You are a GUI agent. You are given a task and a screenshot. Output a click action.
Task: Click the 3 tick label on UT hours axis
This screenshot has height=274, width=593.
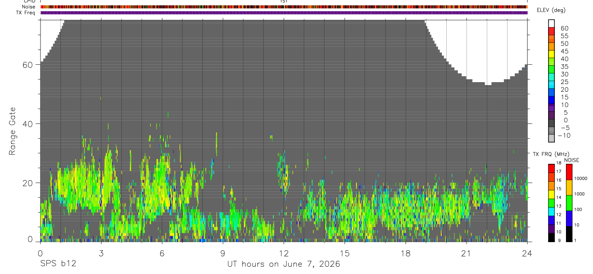pyautogui.click(x=101, y=253)
